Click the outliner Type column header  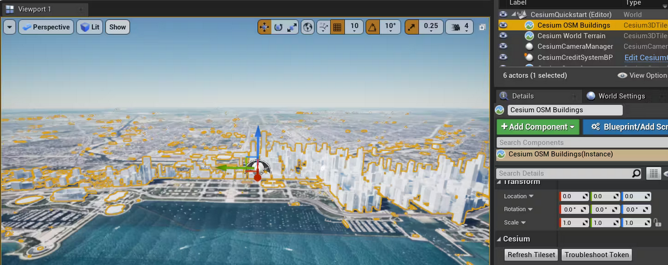[x=634, y=3]
